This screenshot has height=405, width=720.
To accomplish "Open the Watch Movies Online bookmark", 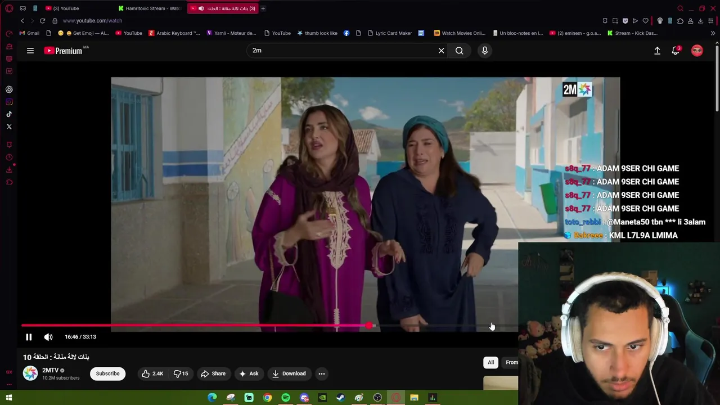I will (460, 33).
